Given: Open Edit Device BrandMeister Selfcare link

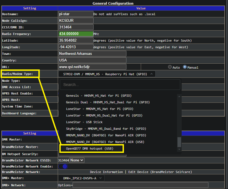Looking at the screenshot, I should point(160,172).
